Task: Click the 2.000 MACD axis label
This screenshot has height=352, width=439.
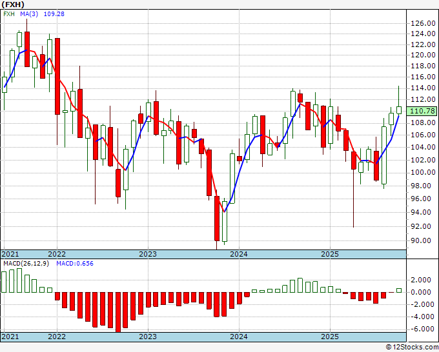Action: pos(421,280)
